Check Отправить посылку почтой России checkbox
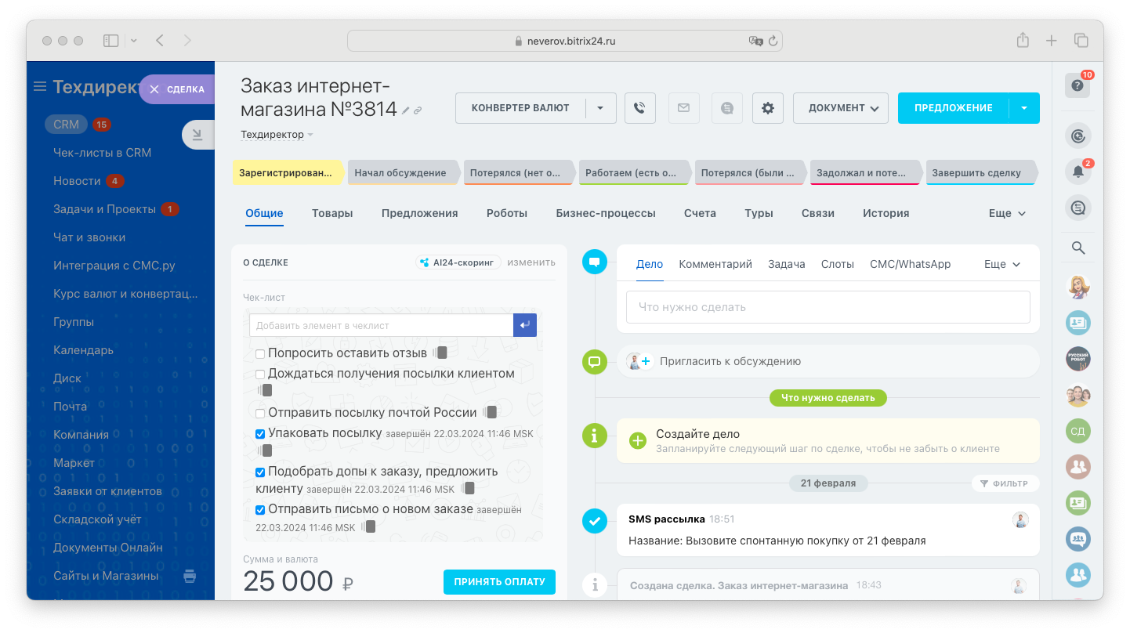The width and height of the screenshot is (1130, 633). click(260, 413)
